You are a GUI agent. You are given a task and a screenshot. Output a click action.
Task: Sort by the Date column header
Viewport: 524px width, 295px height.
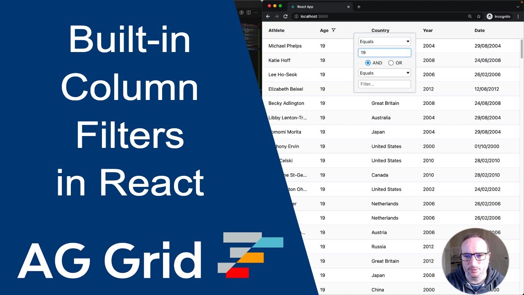[479, 30]
